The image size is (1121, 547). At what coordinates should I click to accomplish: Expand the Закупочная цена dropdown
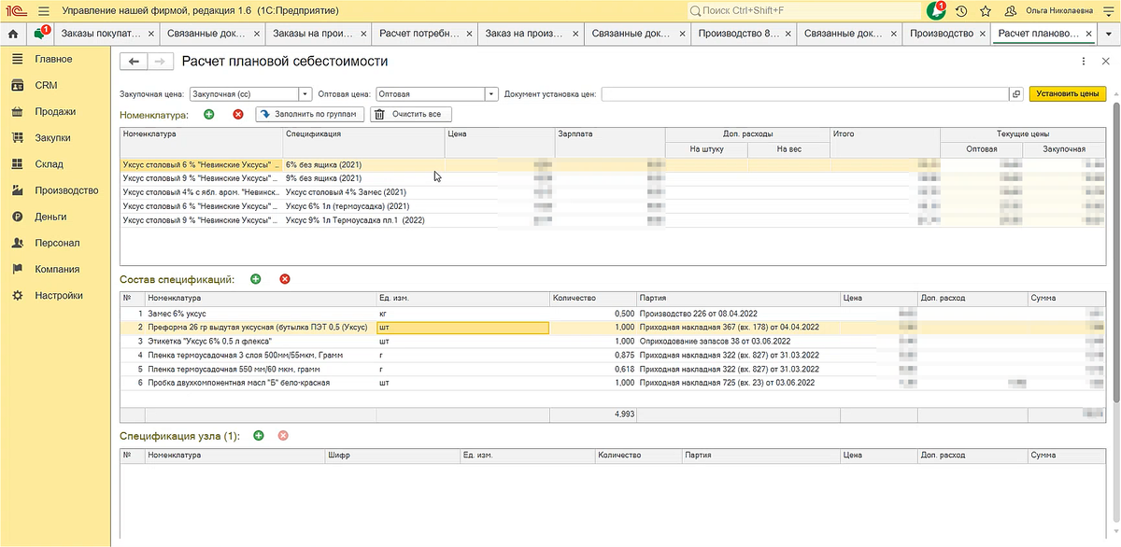[x=305, y=93]
